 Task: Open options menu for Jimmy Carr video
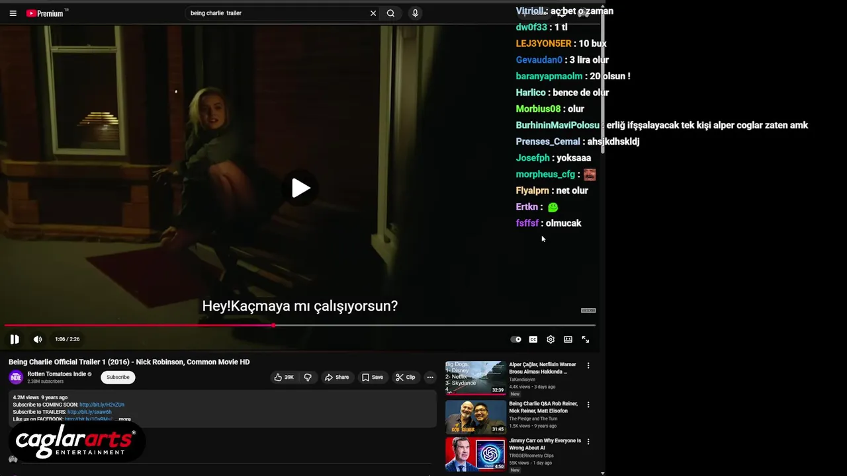click(588, 442)
